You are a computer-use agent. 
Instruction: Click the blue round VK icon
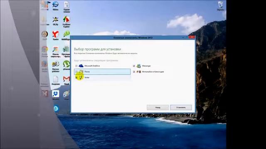coord(56,108)
